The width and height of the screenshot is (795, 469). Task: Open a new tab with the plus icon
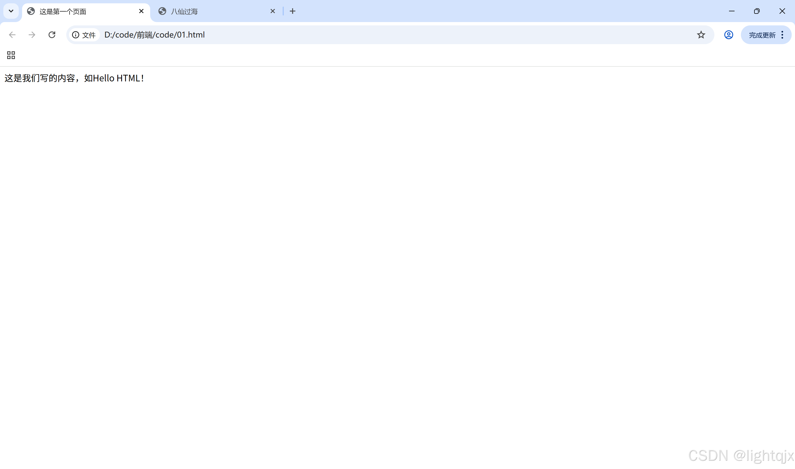click(293, 11)
